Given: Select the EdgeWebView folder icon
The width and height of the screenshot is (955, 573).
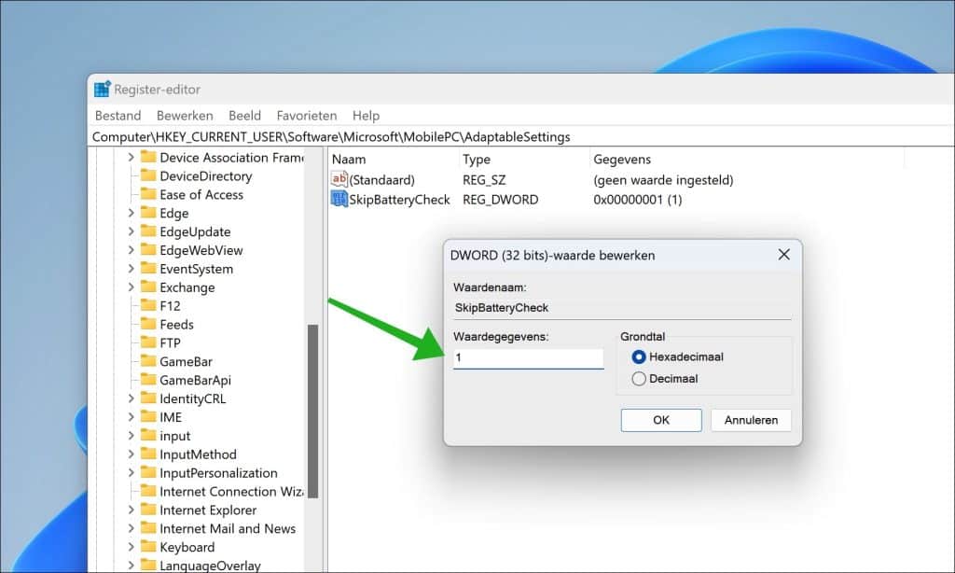Looking at the screenshot, I should pos(148,250).
